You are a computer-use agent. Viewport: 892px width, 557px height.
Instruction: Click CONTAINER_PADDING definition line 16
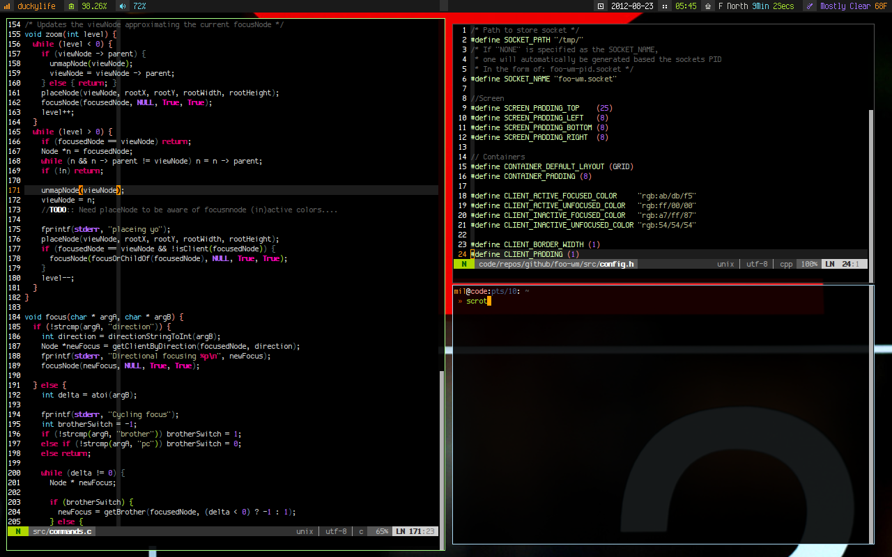point(532,176)
